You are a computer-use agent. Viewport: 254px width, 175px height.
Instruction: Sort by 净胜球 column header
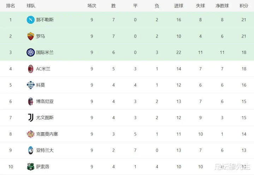click(x=222, y=6)
